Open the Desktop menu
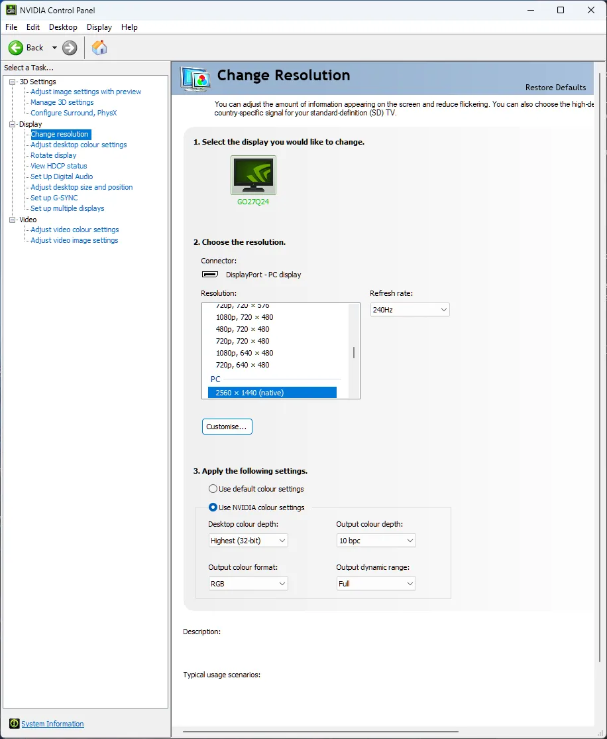This screenshot has height=739, width=607. click(x=63, y=27)
